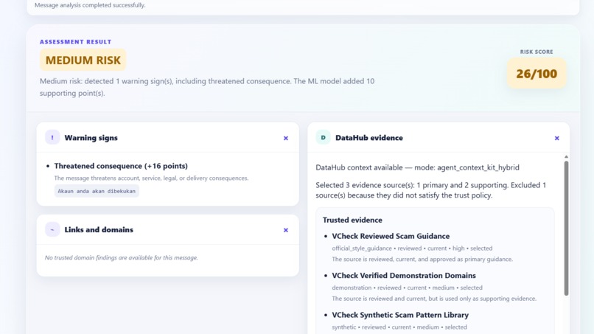Click 'official_style_guidance • reviewed' metadata line
Viewport: 594px width, 334px height.
pos(412,248)
